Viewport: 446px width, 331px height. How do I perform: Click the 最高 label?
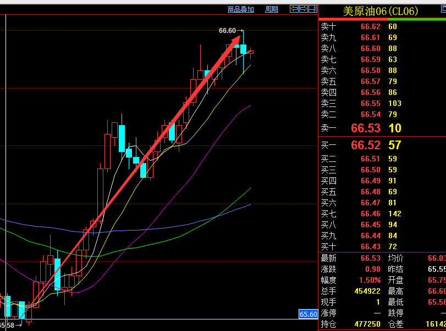pos(395,291)
